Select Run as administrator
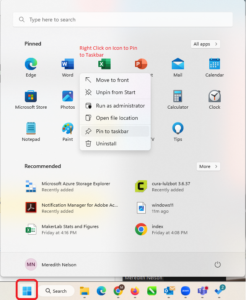This screenshot has height=300, width=246. [115, 106]
